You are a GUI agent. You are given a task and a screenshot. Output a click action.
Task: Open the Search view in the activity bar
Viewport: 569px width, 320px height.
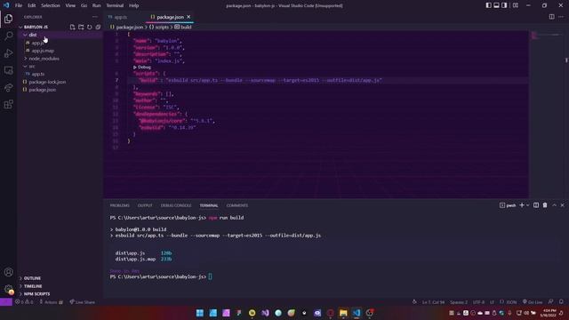(x=8, y=36)
